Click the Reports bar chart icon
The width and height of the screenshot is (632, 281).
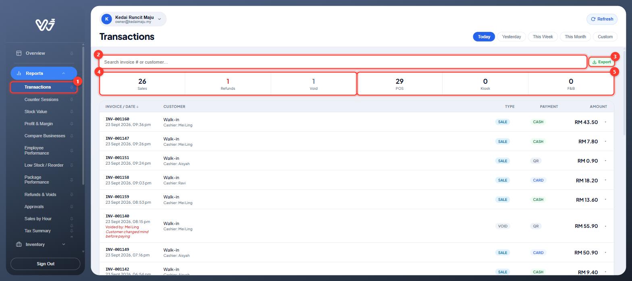(19, 73)
